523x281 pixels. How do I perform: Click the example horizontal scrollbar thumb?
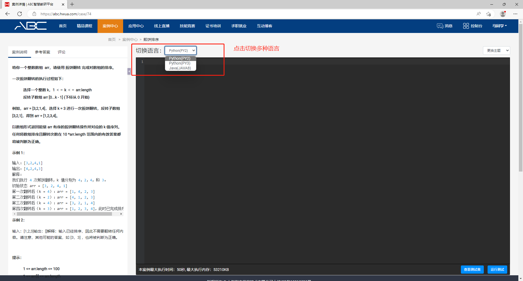point(64,214)
